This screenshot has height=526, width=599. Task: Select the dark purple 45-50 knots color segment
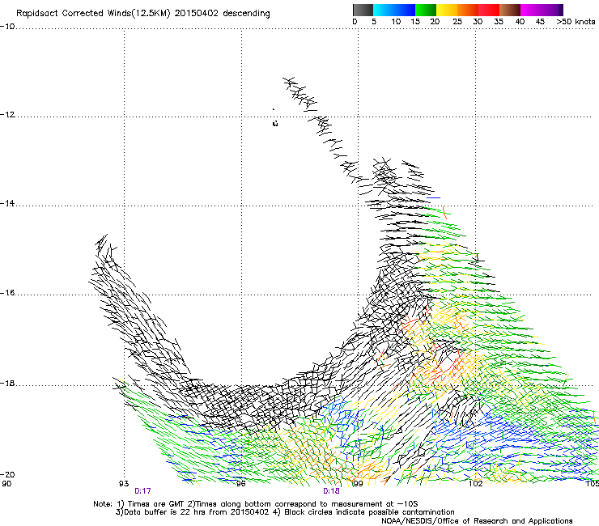[552, 10]
